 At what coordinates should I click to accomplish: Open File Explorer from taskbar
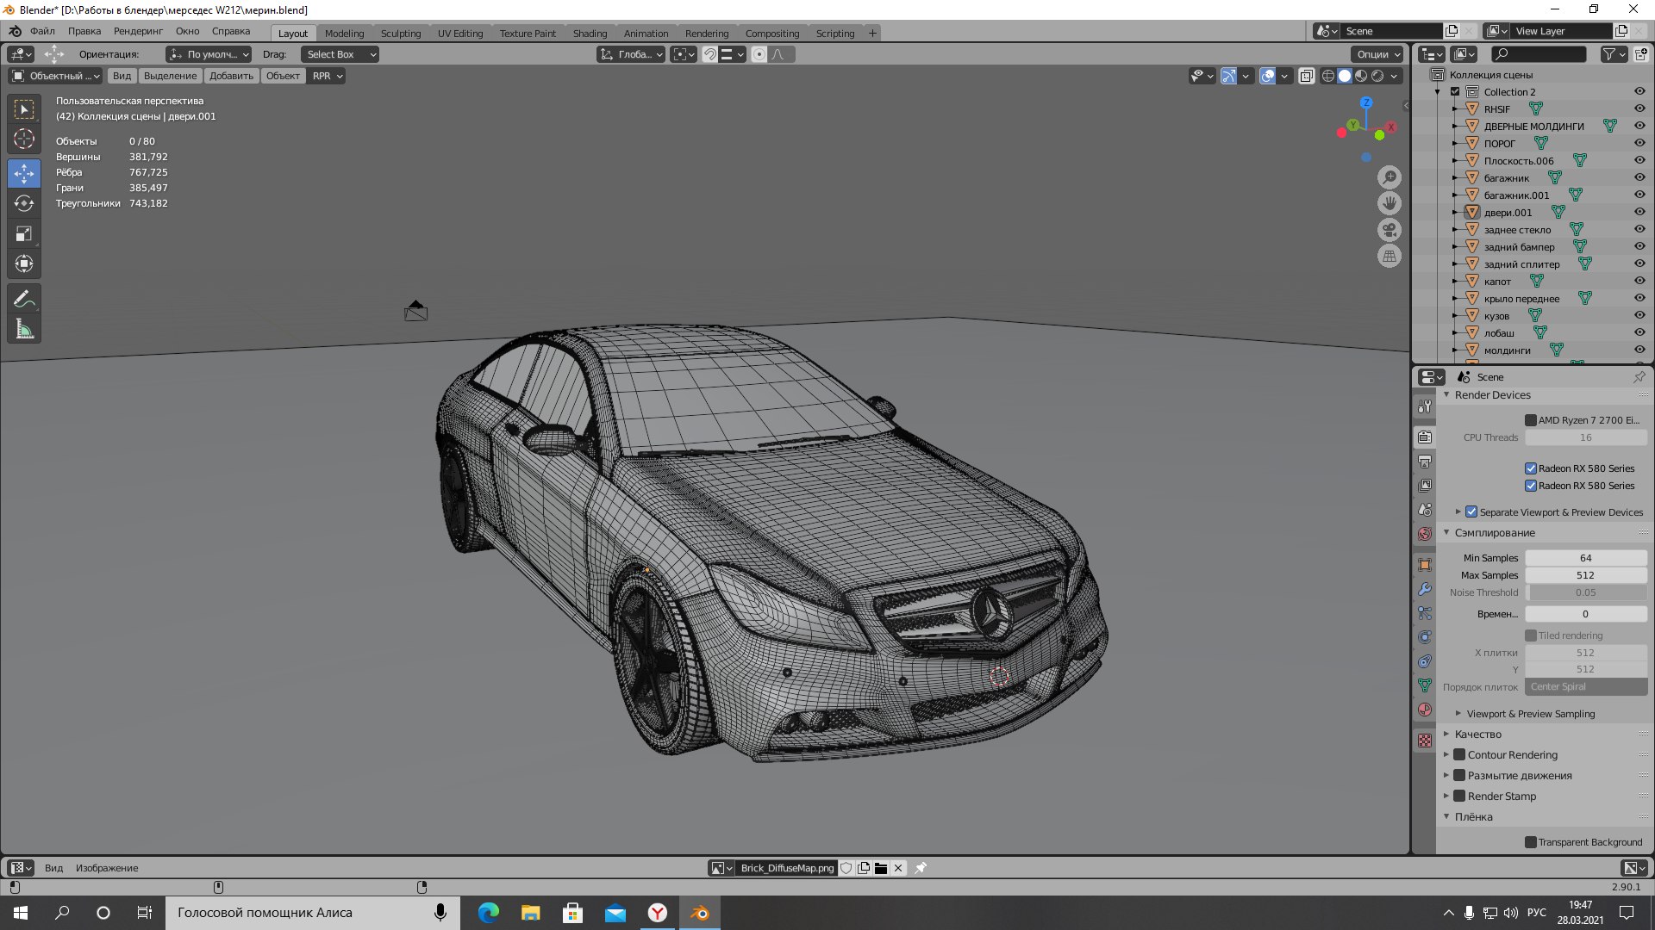pos(530,913)
